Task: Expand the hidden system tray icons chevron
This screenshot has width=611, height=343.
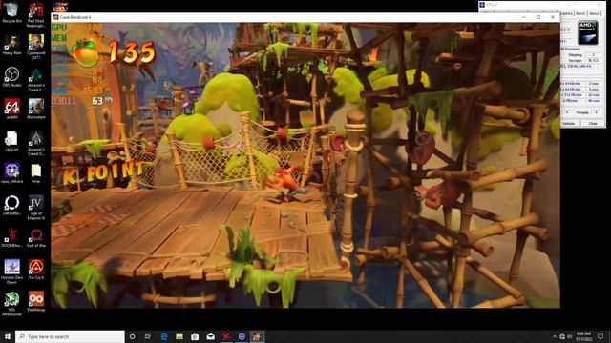Action: coord(555,336)
